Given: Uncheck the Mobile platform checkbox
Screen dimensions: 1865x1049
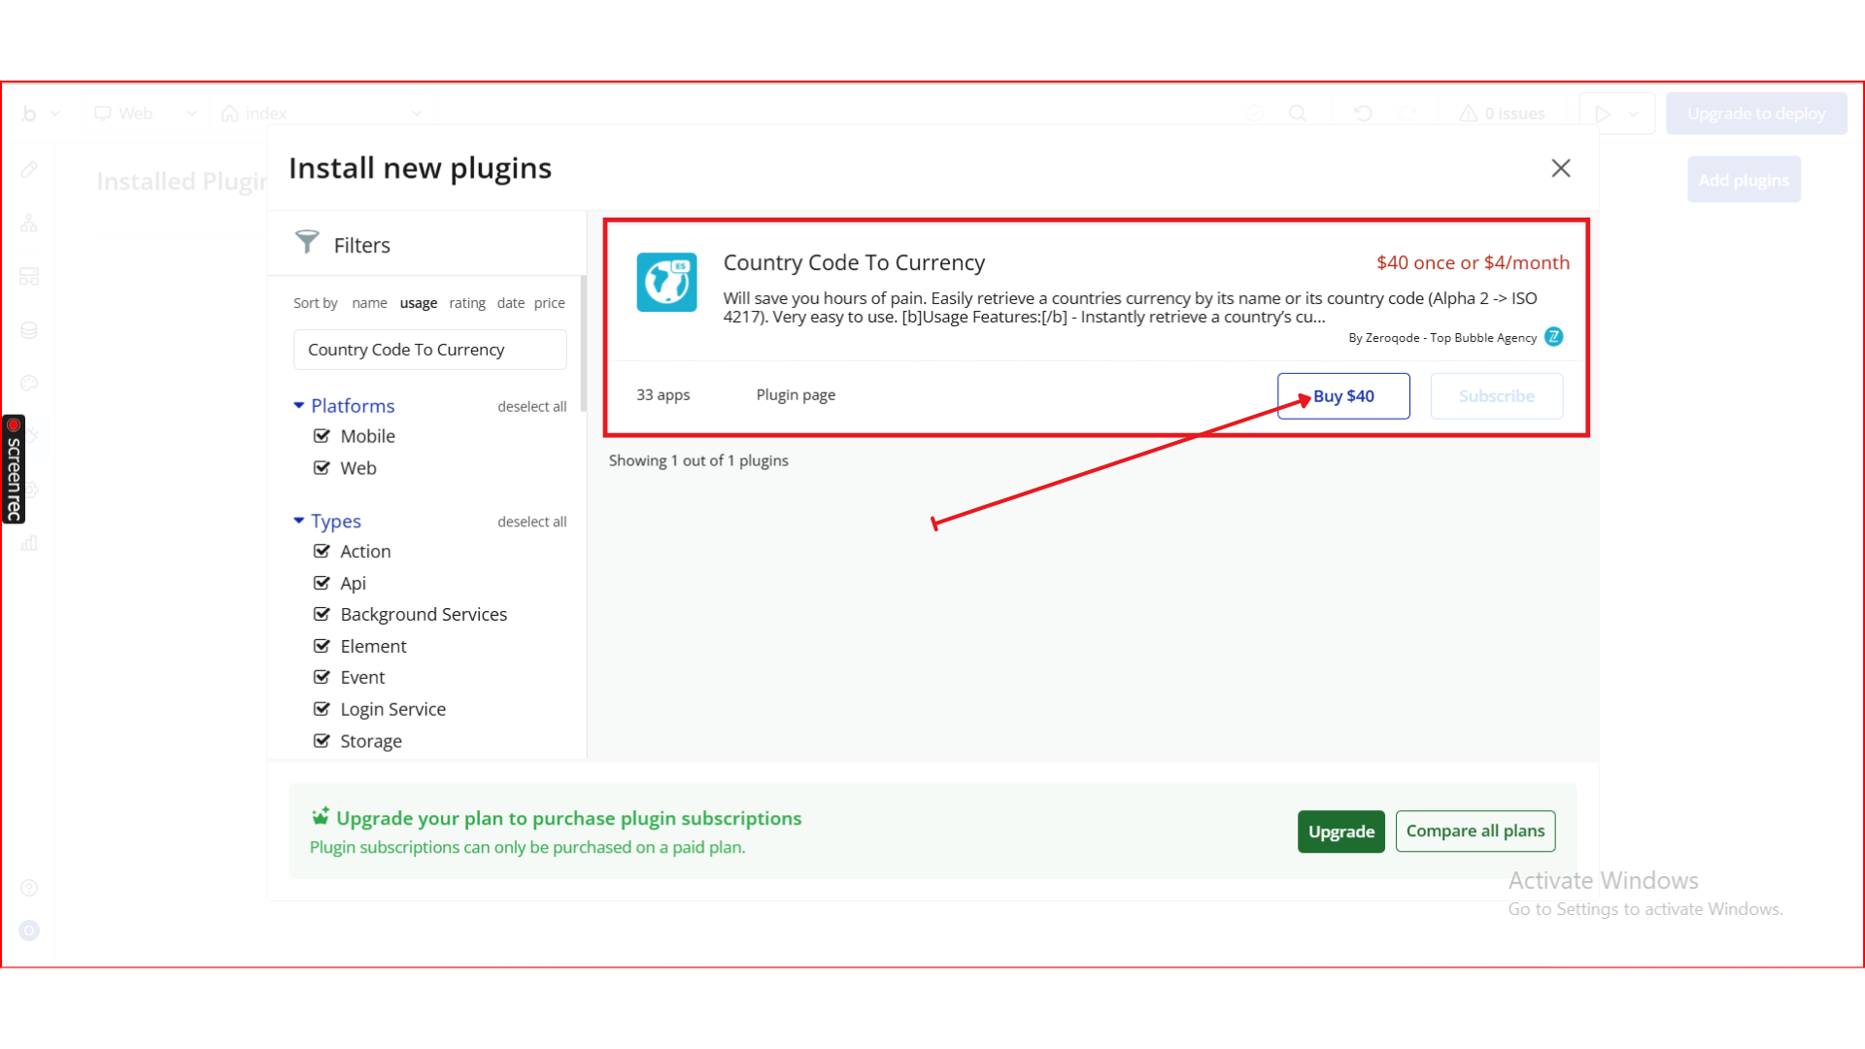Looking at the screenshot, I should pos(322,436).
